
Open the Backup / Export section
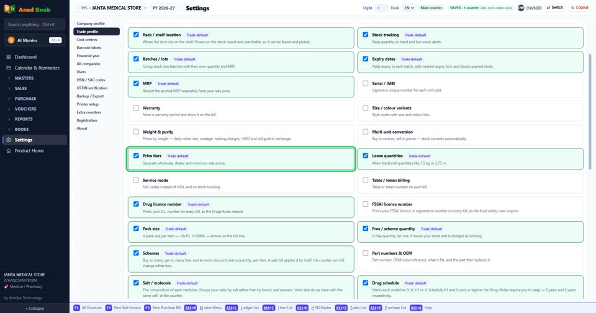pos(96,96)
